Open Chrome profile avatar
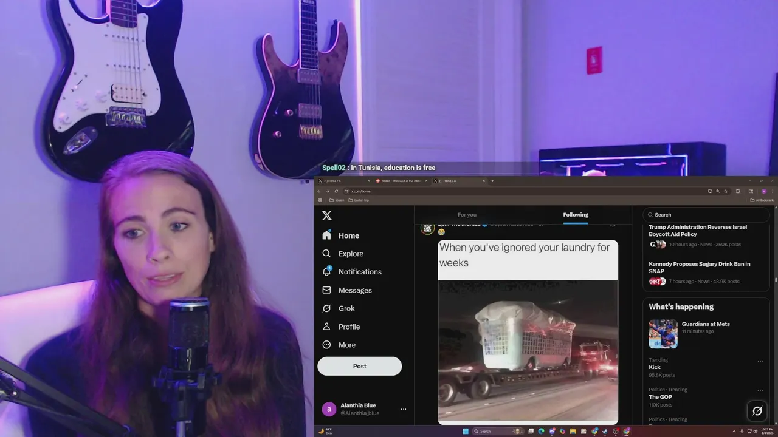 point(764,191)
